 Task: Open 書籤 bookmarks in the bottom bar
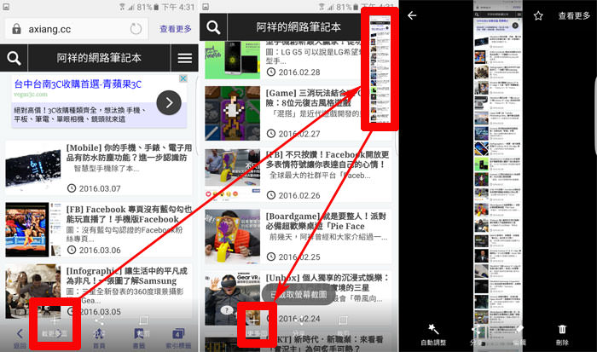139,338
